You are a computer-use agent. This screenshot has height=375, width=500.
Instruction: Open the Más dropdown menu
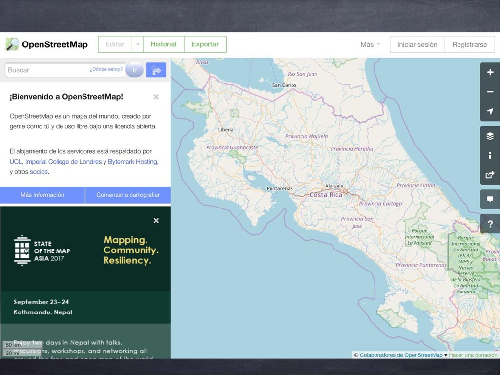370,44
